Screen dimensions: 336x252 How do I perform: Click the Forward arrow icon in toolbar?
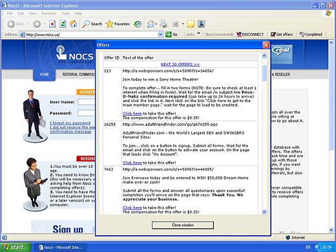tap(37, 24)
